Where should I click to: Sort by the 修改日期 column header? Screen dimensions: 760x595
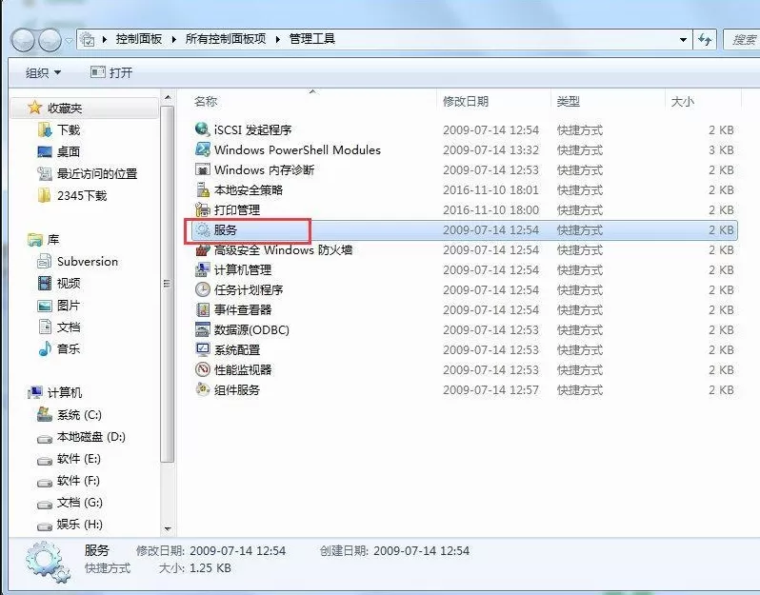[x=466, y=101]
